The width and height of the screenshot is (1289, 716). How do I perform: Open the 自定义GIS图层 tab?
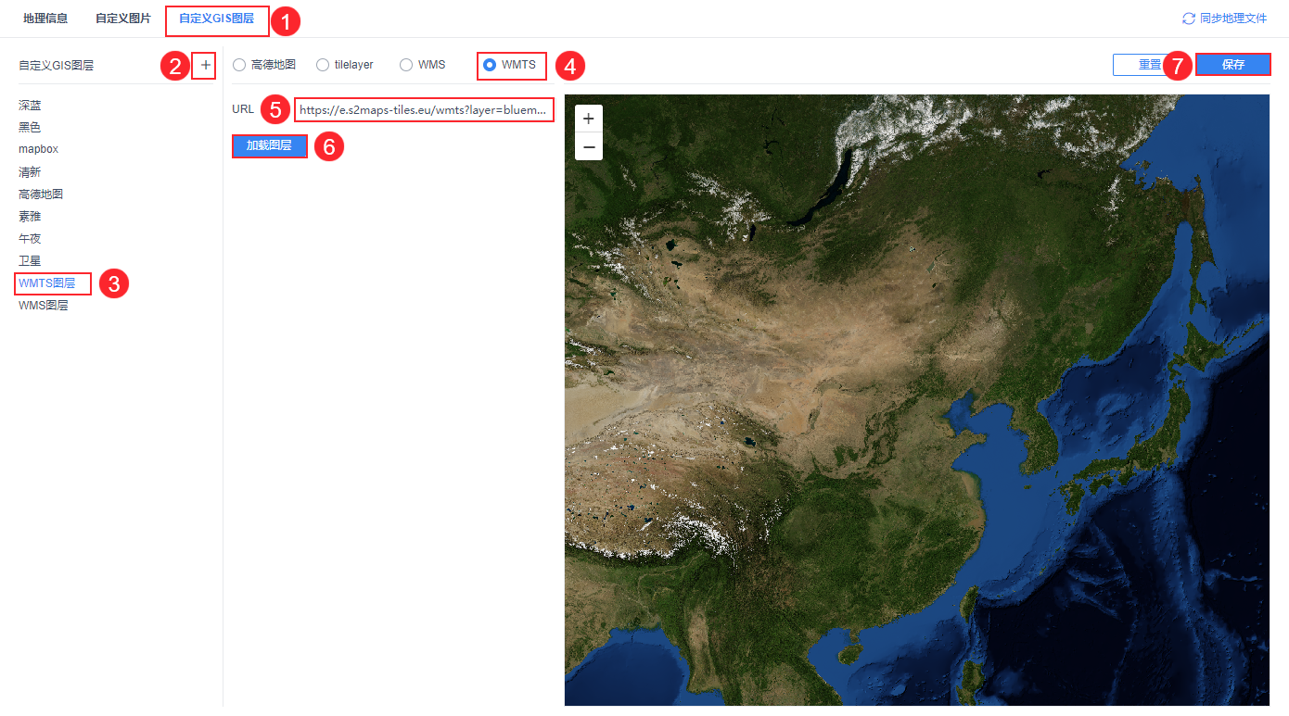tap(216, 19)
